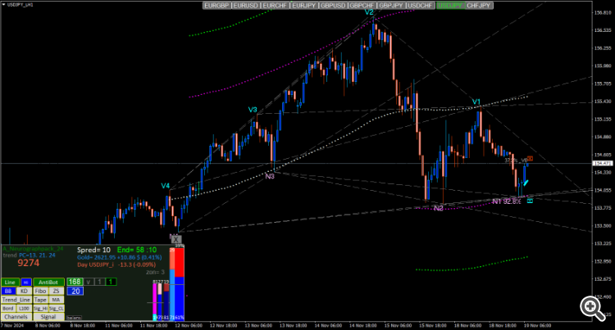The height and width of the screenshot is (330, 615).
Task: Click the Sig_Hi button
Action: click(41, 309)
